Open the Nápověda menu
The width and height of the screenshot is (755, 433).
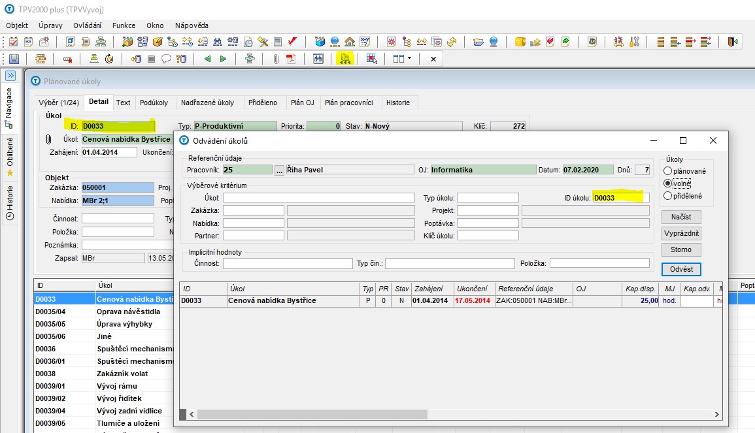pos(192,25)
